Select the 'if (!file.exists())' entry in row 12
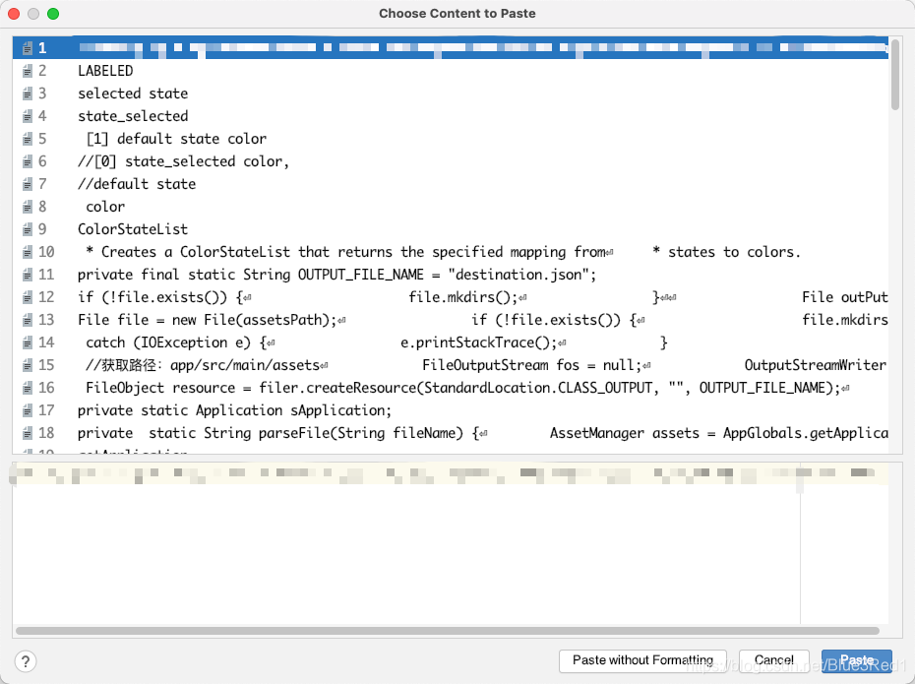 [451, 297]
